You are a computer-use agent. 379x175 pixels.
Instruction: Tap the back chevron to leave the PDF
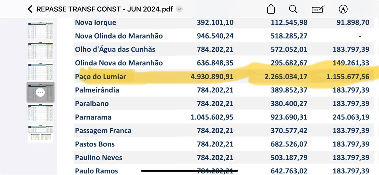pos(30,9)
